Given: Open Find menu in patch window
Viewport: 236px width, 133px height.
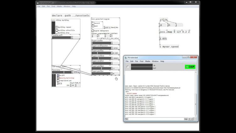Looking at the screenshot, I should (53, 6).
